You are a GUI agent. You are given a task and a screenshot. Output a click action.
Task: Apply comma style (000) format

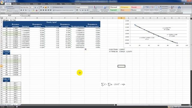[82, 10]
